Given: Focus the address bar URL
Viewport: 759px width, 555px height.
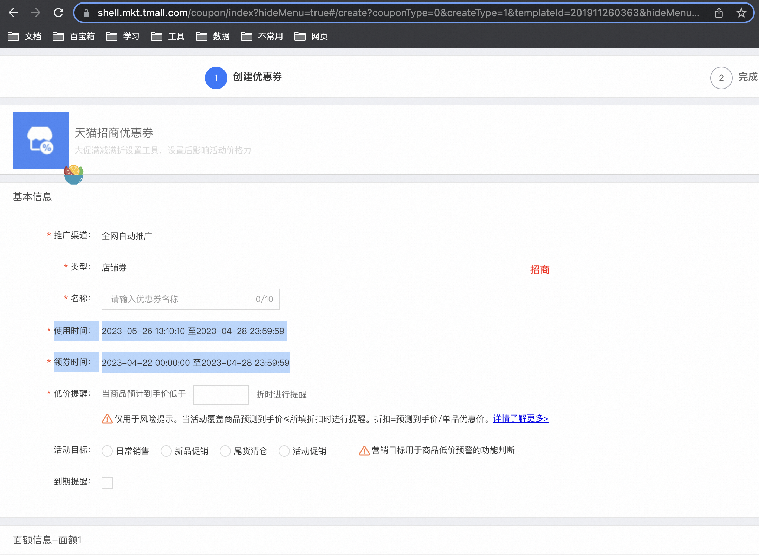Looking at the screenshot, I should point(398,13).
